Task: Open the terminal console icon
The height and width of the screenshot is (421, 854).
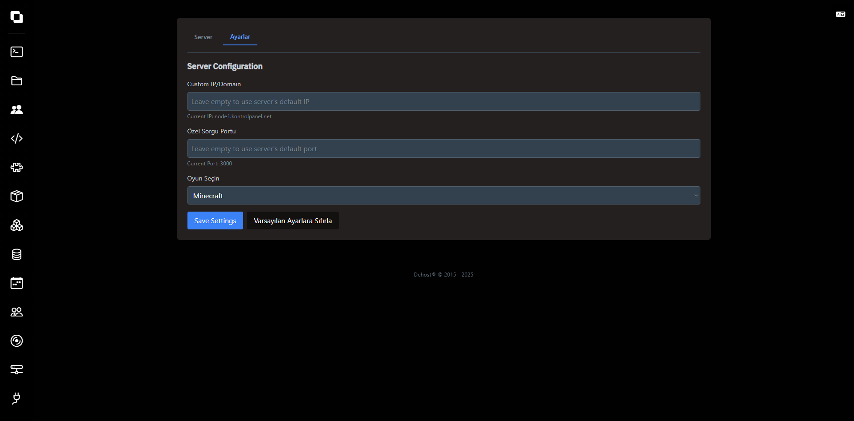Action: pos(16,52)
